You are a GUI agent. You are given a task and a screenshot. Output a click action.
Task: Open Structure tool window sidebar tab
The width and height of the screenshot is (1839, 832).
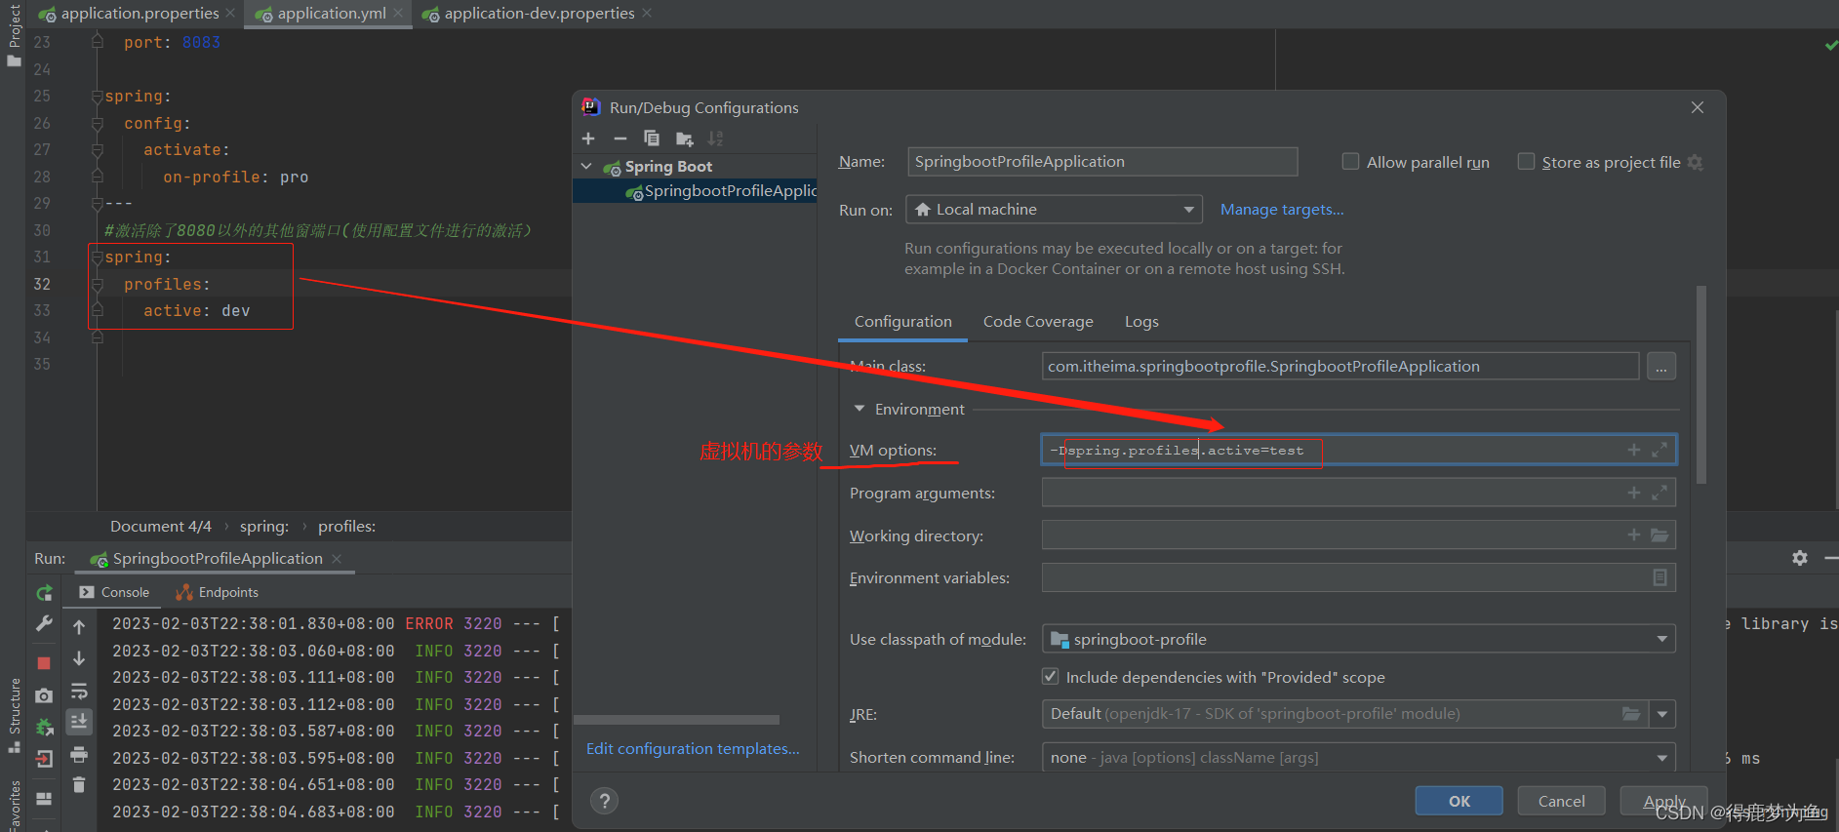(x=14, y=715)
